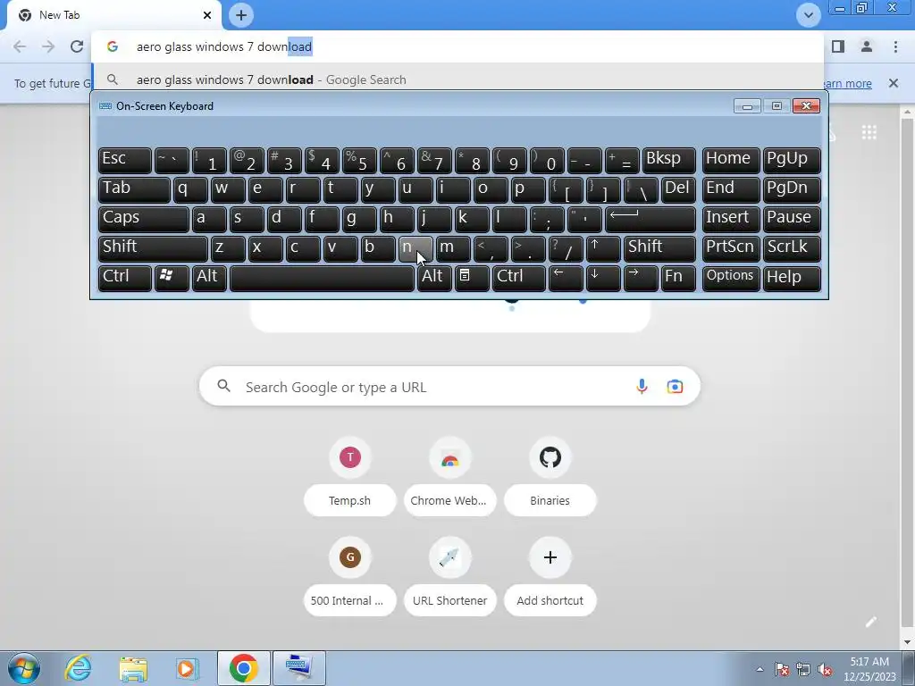Minimize the On-Screen Keyboard window
This screenshot has height=686, width=915.
pyautogui.click(x=747, y=105)
